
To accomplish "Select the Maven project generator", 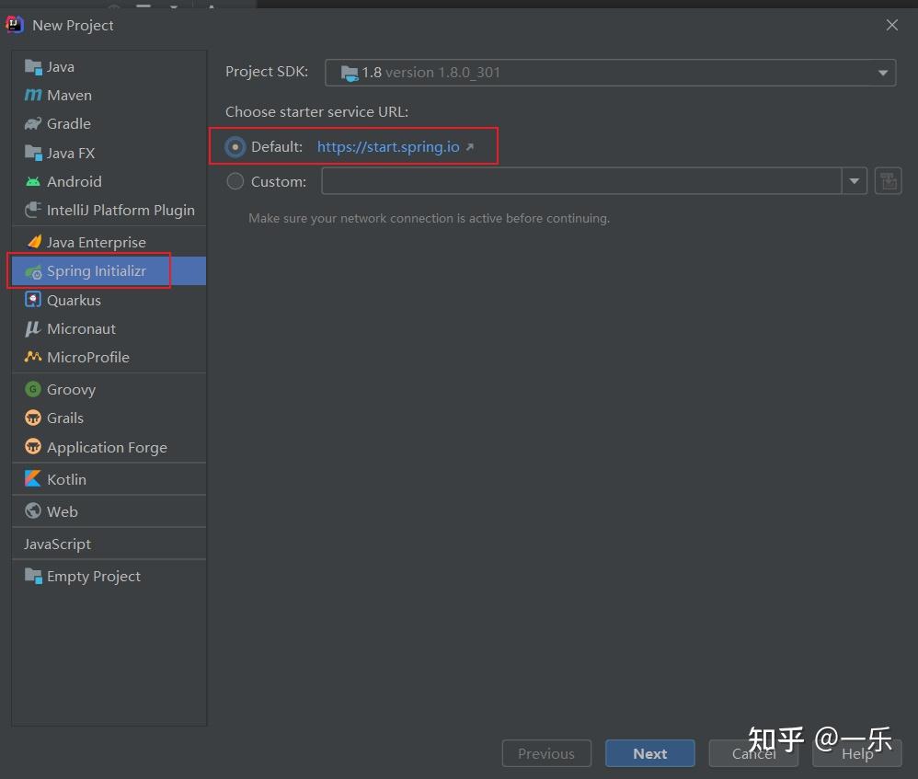I will (x=68, y=95).
